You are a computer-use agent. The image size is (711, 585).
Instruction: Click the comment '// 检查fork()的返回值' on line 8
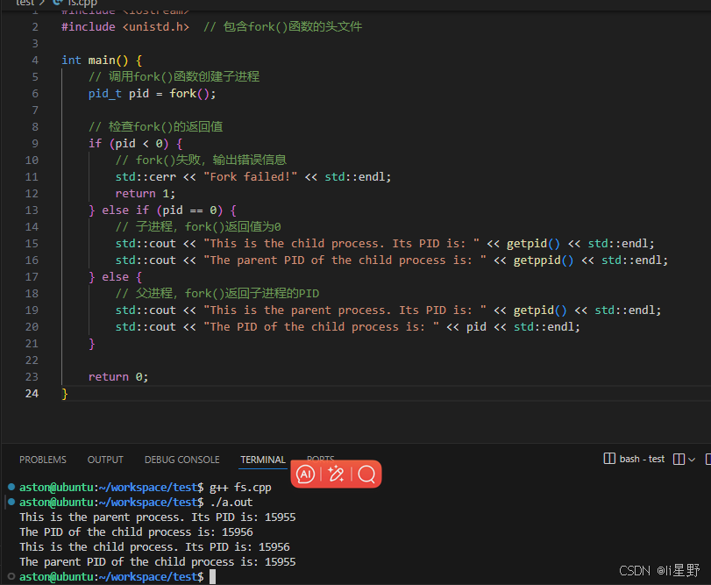point(155,127)
